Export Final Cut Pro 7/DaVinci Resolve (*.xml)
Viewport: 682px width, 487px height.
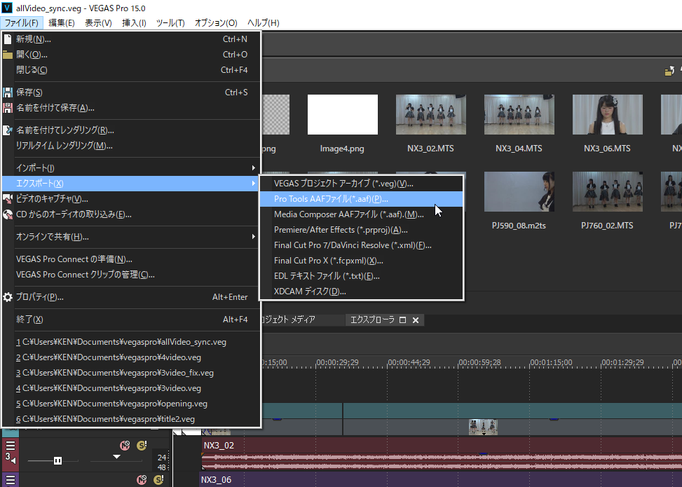click(x=362, y=245)
